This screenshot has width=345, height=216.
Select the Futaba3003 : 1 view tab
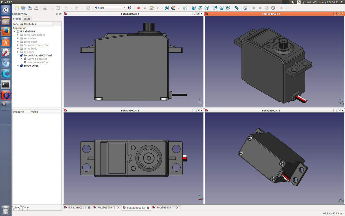[x=77, y=208]
